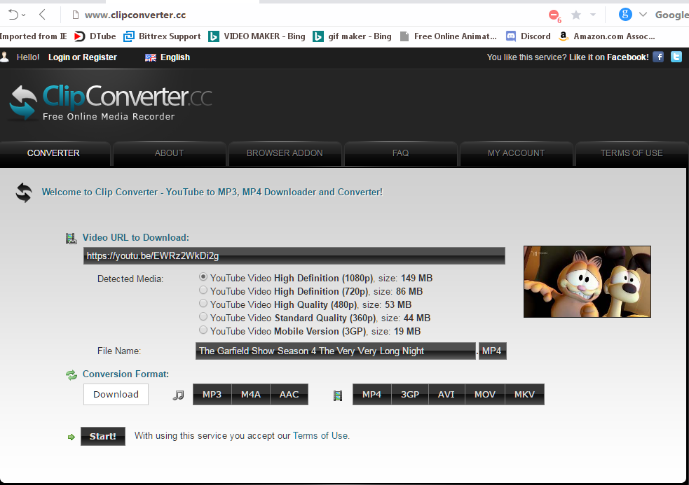The width and height of the screenshot is (689, 485).
Task: Click the green Conversion Format arrows icon
Action: click(71, 375)
